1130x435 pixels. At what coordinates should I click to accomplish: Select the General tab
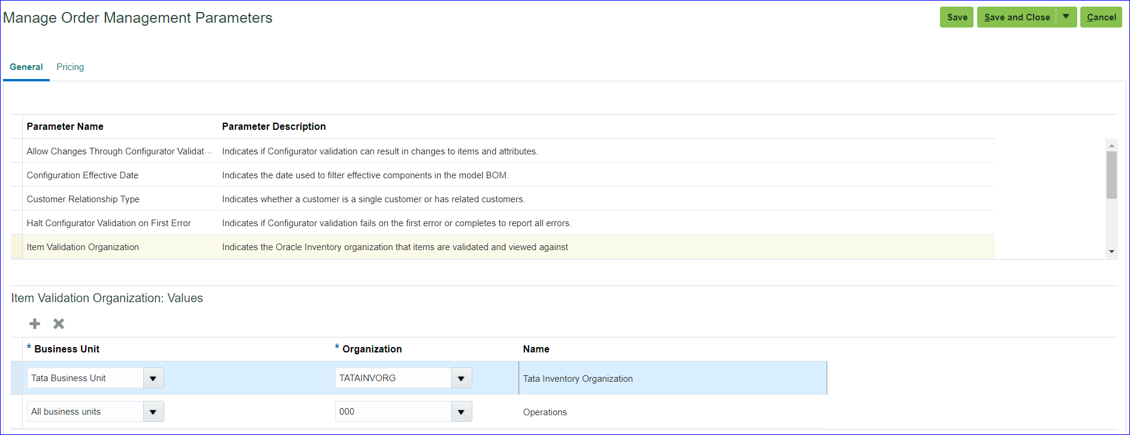[x=26, y=67]
